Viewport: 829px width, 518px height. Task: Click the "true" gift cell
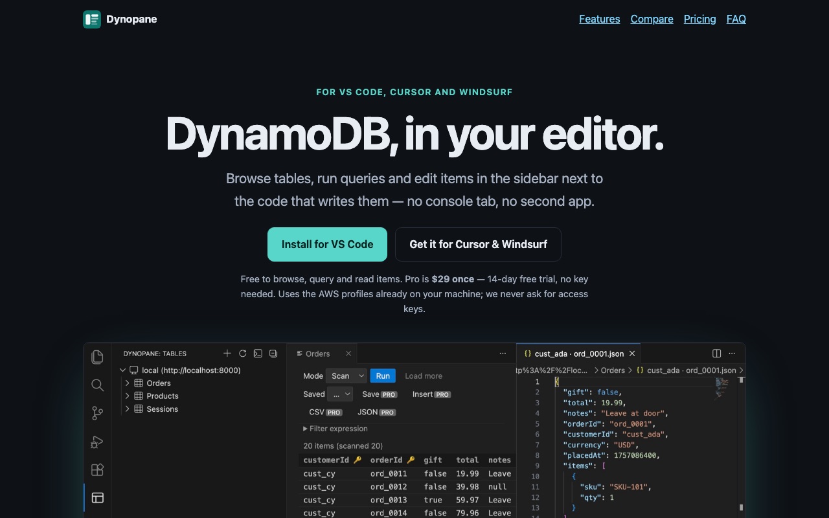[x=433, y=500]
